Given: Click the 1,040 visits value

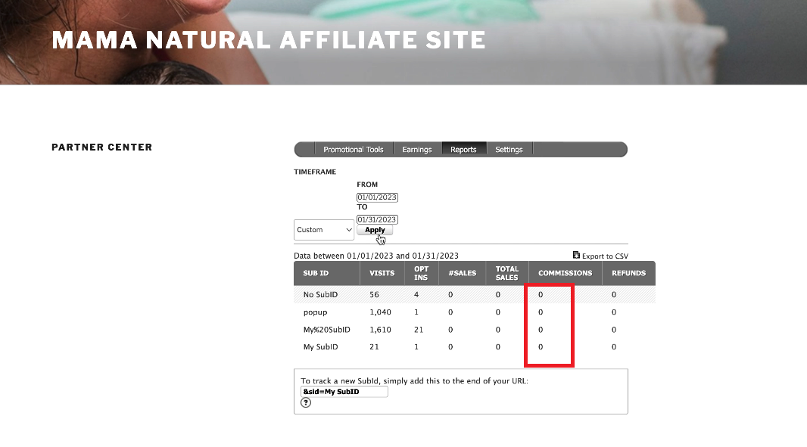Looking at the screenshot, I should click(x=380, y=312).
